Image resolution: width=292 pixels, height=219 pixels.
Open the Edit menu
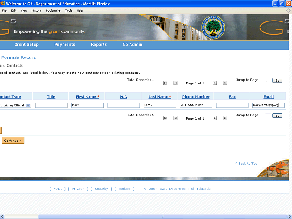click(14, 10)
